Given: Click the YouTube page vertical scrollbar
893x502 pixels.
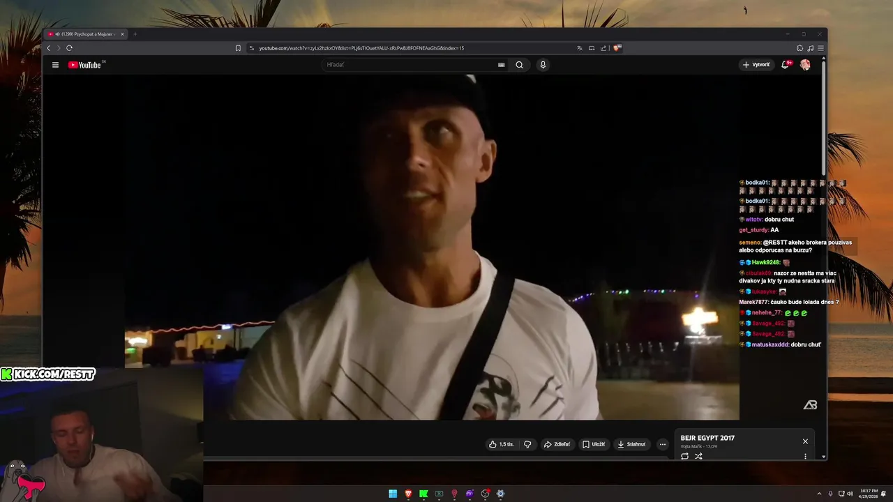Looking at the screenshot, I should click(824, 119).
